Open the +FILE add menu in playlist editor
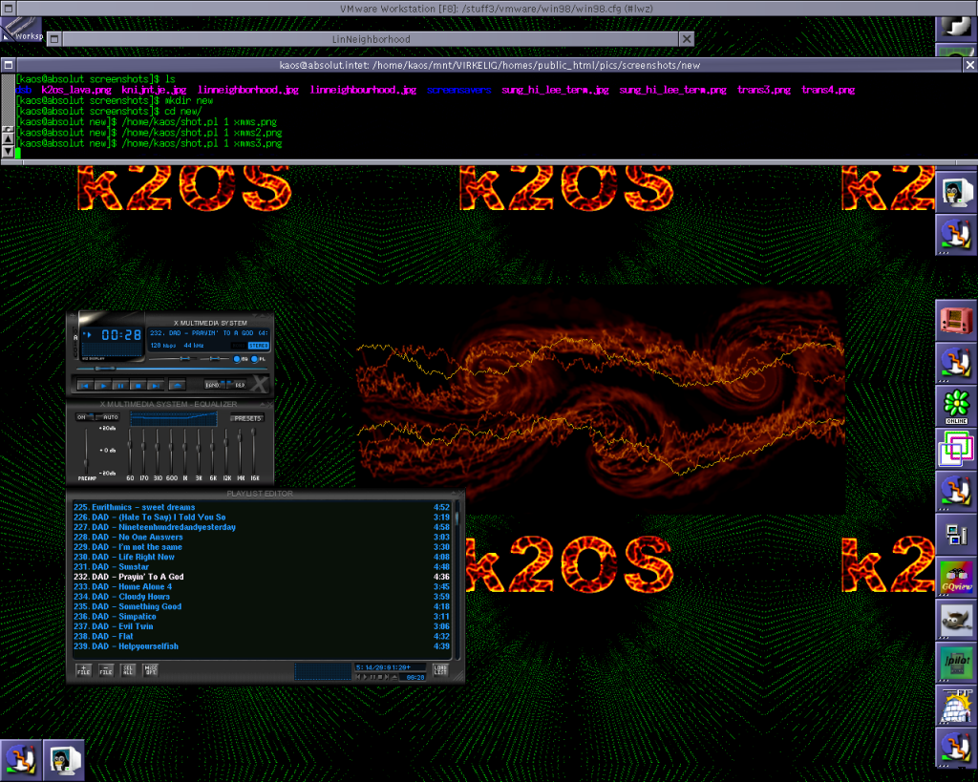 [x=84, y=670]
